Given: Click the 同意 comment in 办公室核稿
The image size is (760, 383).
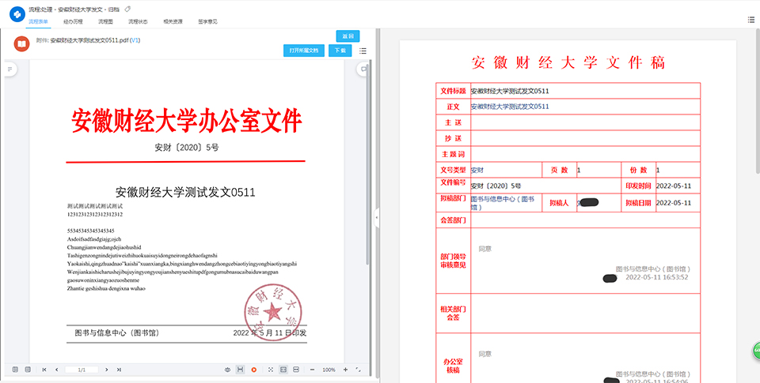Looking at the screenshot, I should (x=485, y=354).
